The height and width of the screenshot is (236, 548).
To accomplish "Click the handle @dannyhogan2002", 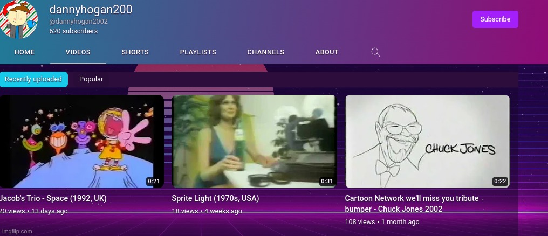I will (78, 22).
